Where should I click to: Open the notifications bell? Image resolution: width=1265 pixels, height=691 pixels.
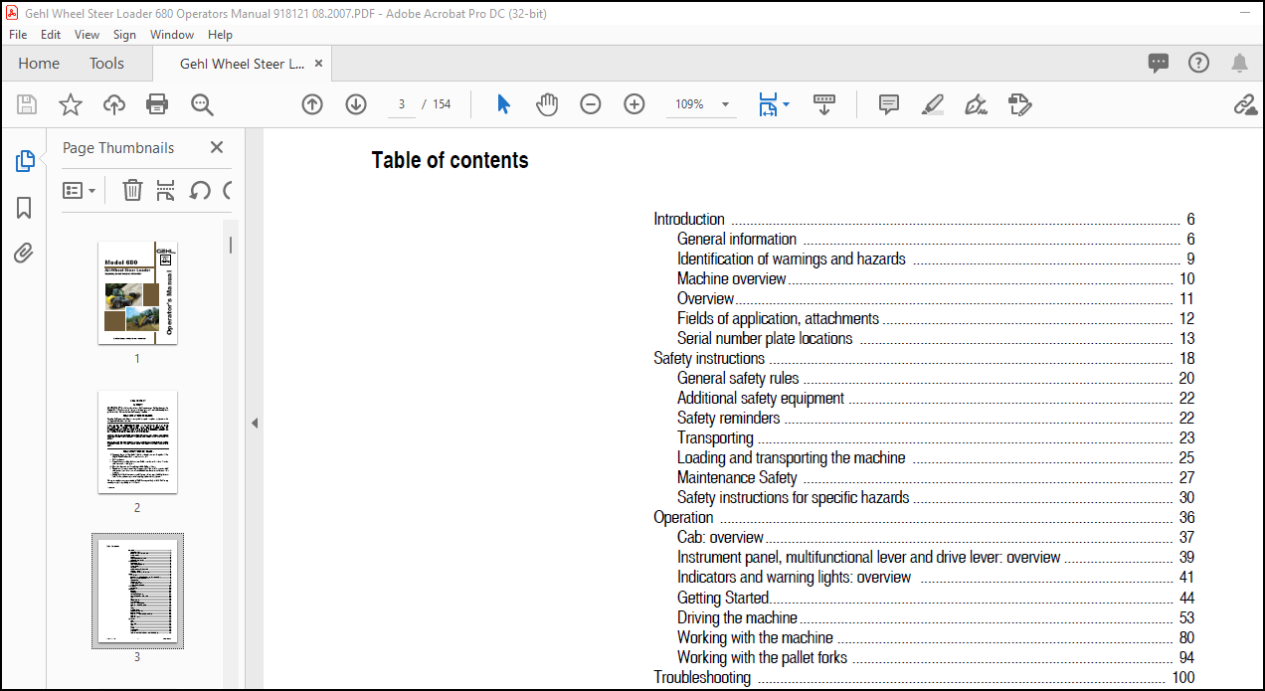[x=1239, y=63]
